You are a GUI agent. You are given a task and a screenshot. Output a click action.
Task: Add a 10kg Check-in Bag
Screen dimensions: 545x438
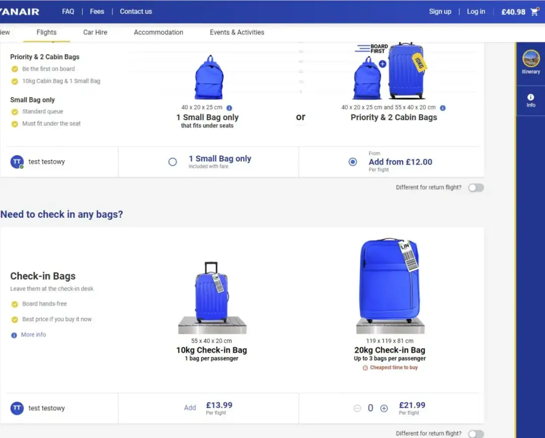[x=190, y=408]
